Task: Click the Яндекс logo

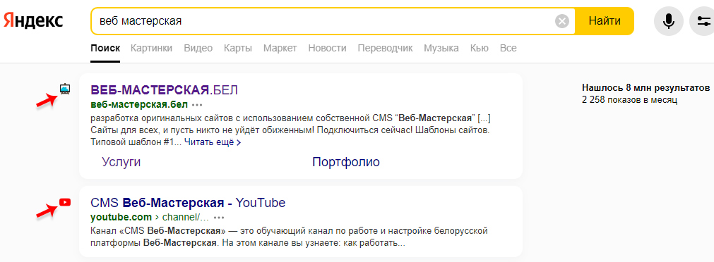Action: [33, 21]
